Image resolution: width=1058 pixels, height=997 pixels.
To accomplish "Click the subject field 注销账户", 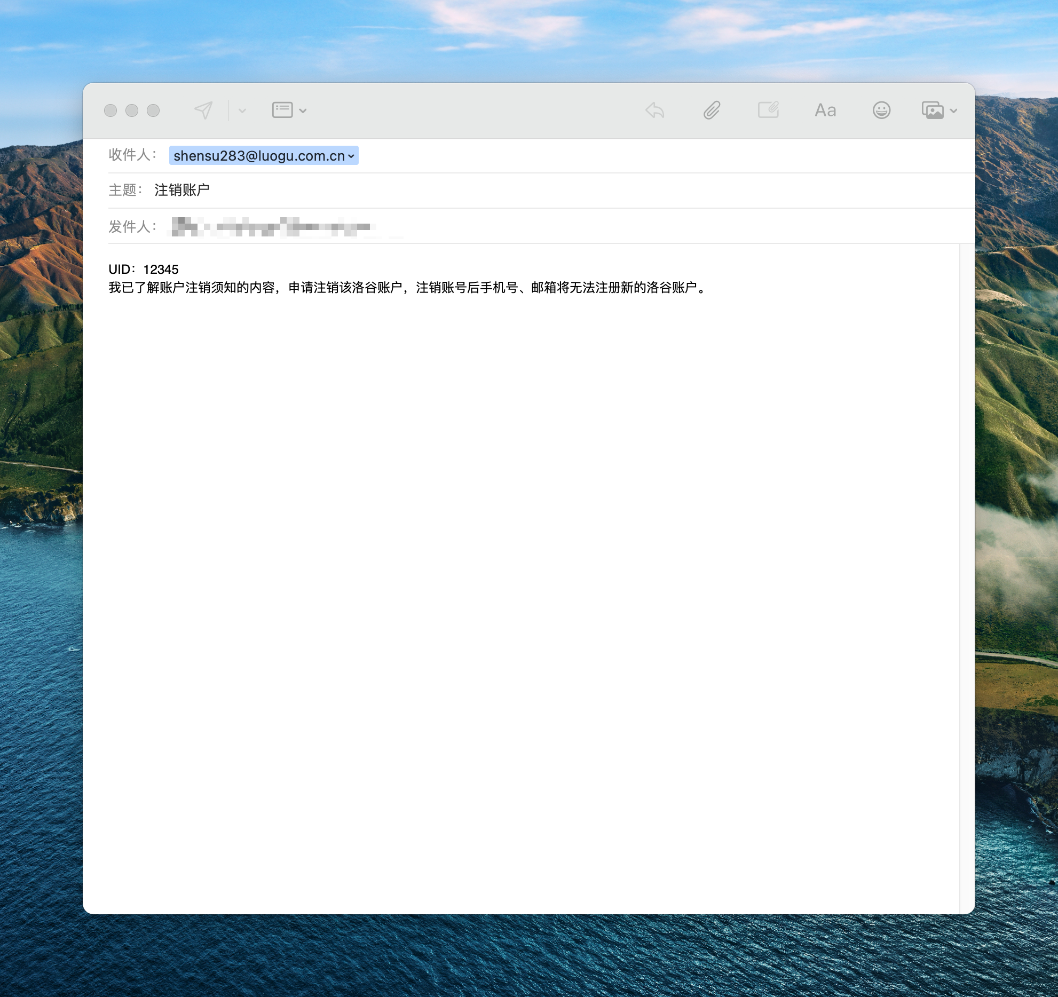I will click(182, 190).
